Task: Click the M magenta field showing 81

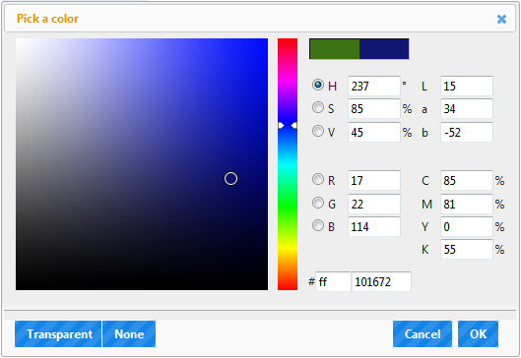Action: pyautogui.click(x=467, y=204)
